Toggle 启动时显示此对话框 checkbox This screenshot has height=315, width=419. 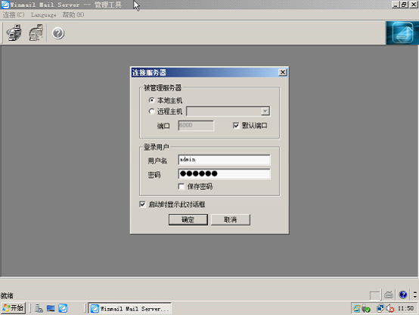(142, 204)
